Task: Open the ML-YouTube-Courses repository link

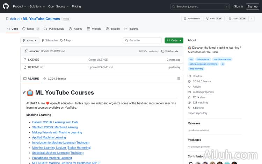Action: (41, 19)
